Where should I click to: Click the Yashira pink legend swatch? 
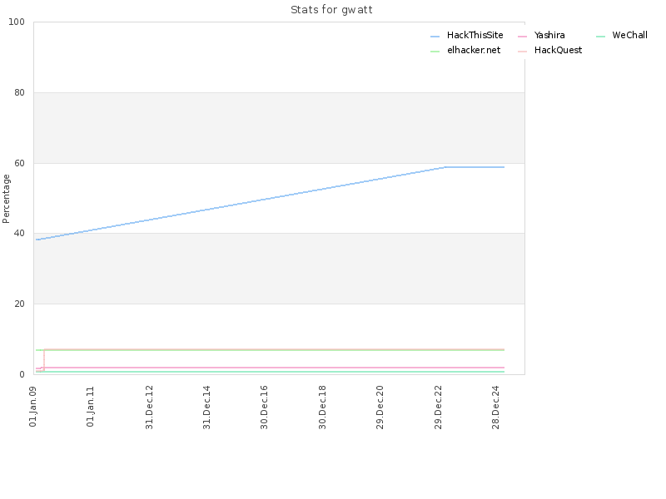[522, 37]
